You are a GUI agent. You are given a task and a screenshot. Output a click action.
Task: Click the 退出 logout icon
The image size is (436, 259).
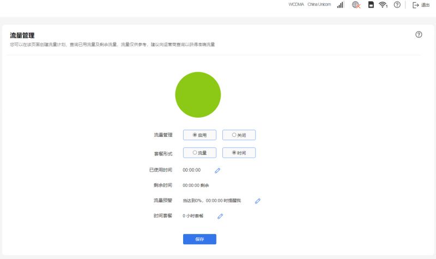pos(415,5)
